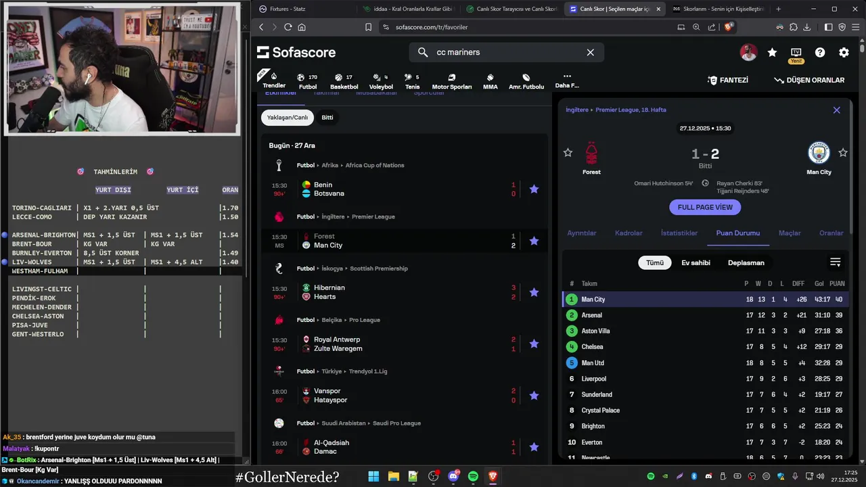Click Premier League, 18. Hafta breadcrumb link
Viewport: 866px width, 487px height.
(x=631, y=110)
